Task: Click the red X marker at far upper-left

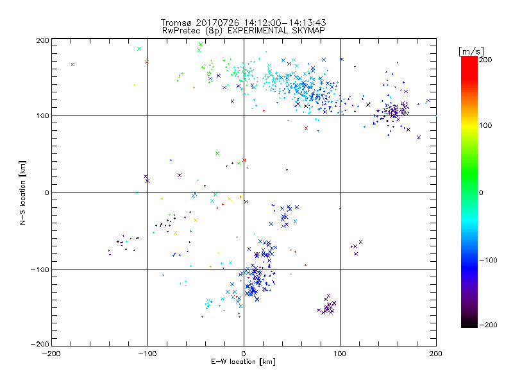Action: point(72,65)
